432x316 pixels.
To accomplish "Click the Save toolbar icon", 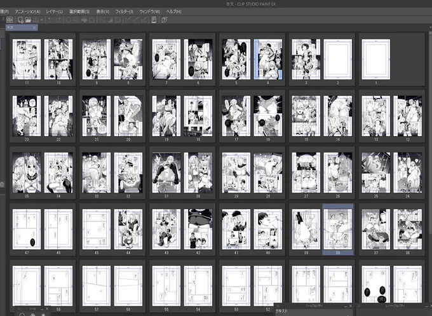I will point(36,20).
